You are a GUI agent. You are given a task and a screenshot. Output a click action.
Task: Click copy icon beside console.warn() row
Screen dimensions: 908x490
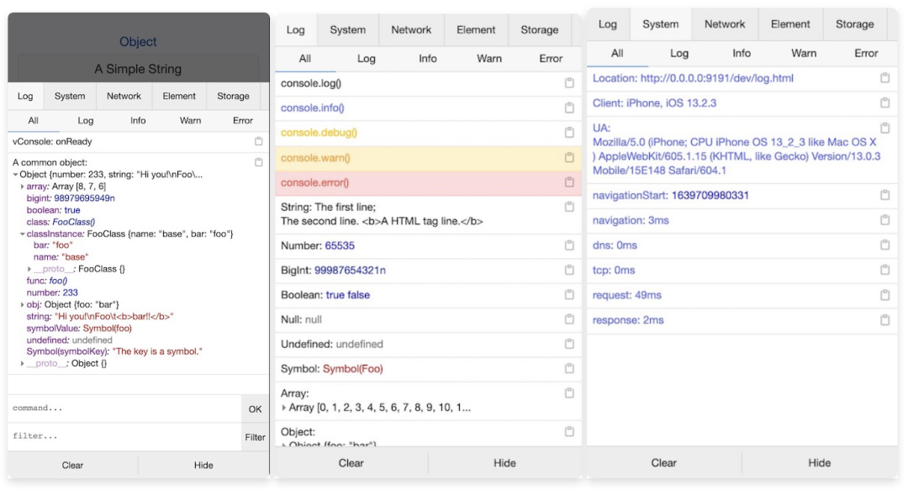point(569,158)
